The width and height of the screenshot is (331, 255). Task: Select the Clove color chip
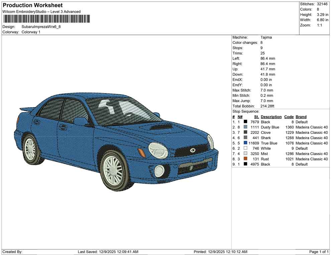pos(246,133)
